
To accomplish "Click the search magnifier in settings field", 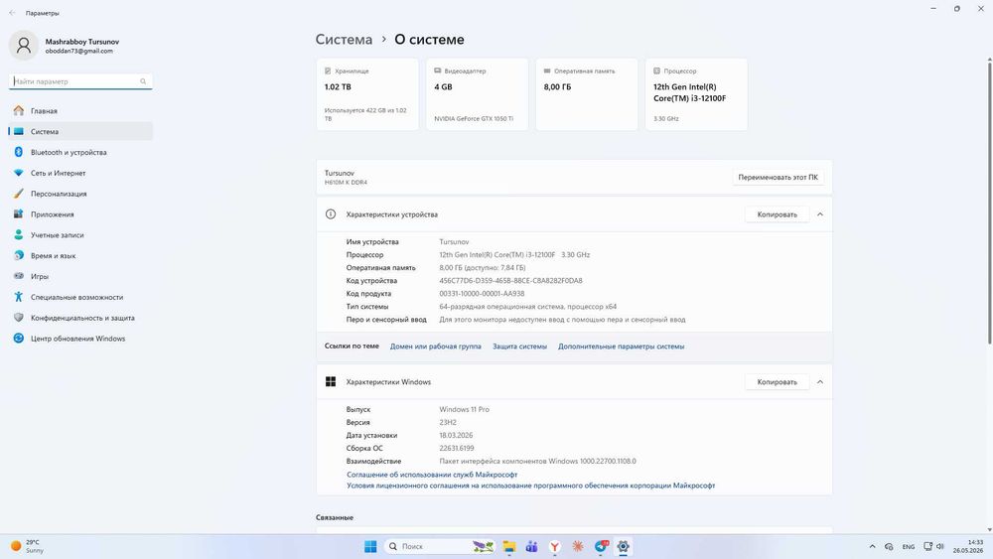I will coord(143,81).
